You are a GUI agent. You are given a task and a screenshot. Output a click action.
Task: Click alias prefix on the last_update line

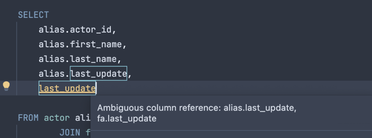pyautogui.click(x=52, y=74)
